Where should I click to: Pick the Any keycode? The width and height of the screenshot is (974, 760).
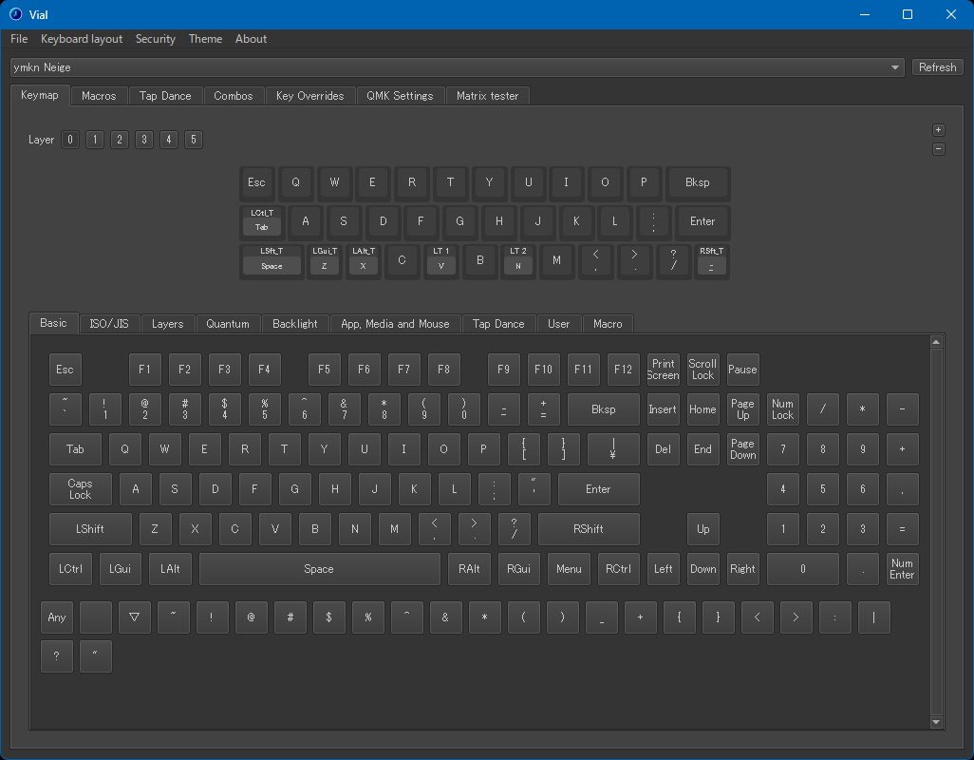point(57,617)
